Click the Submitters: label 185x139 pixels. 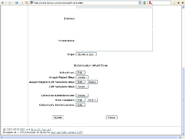click(67, 73)
